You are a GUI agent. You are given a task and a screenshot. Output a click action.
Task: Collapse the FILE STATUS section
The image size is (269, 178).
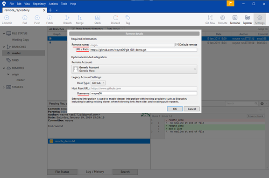pos(4,34)
